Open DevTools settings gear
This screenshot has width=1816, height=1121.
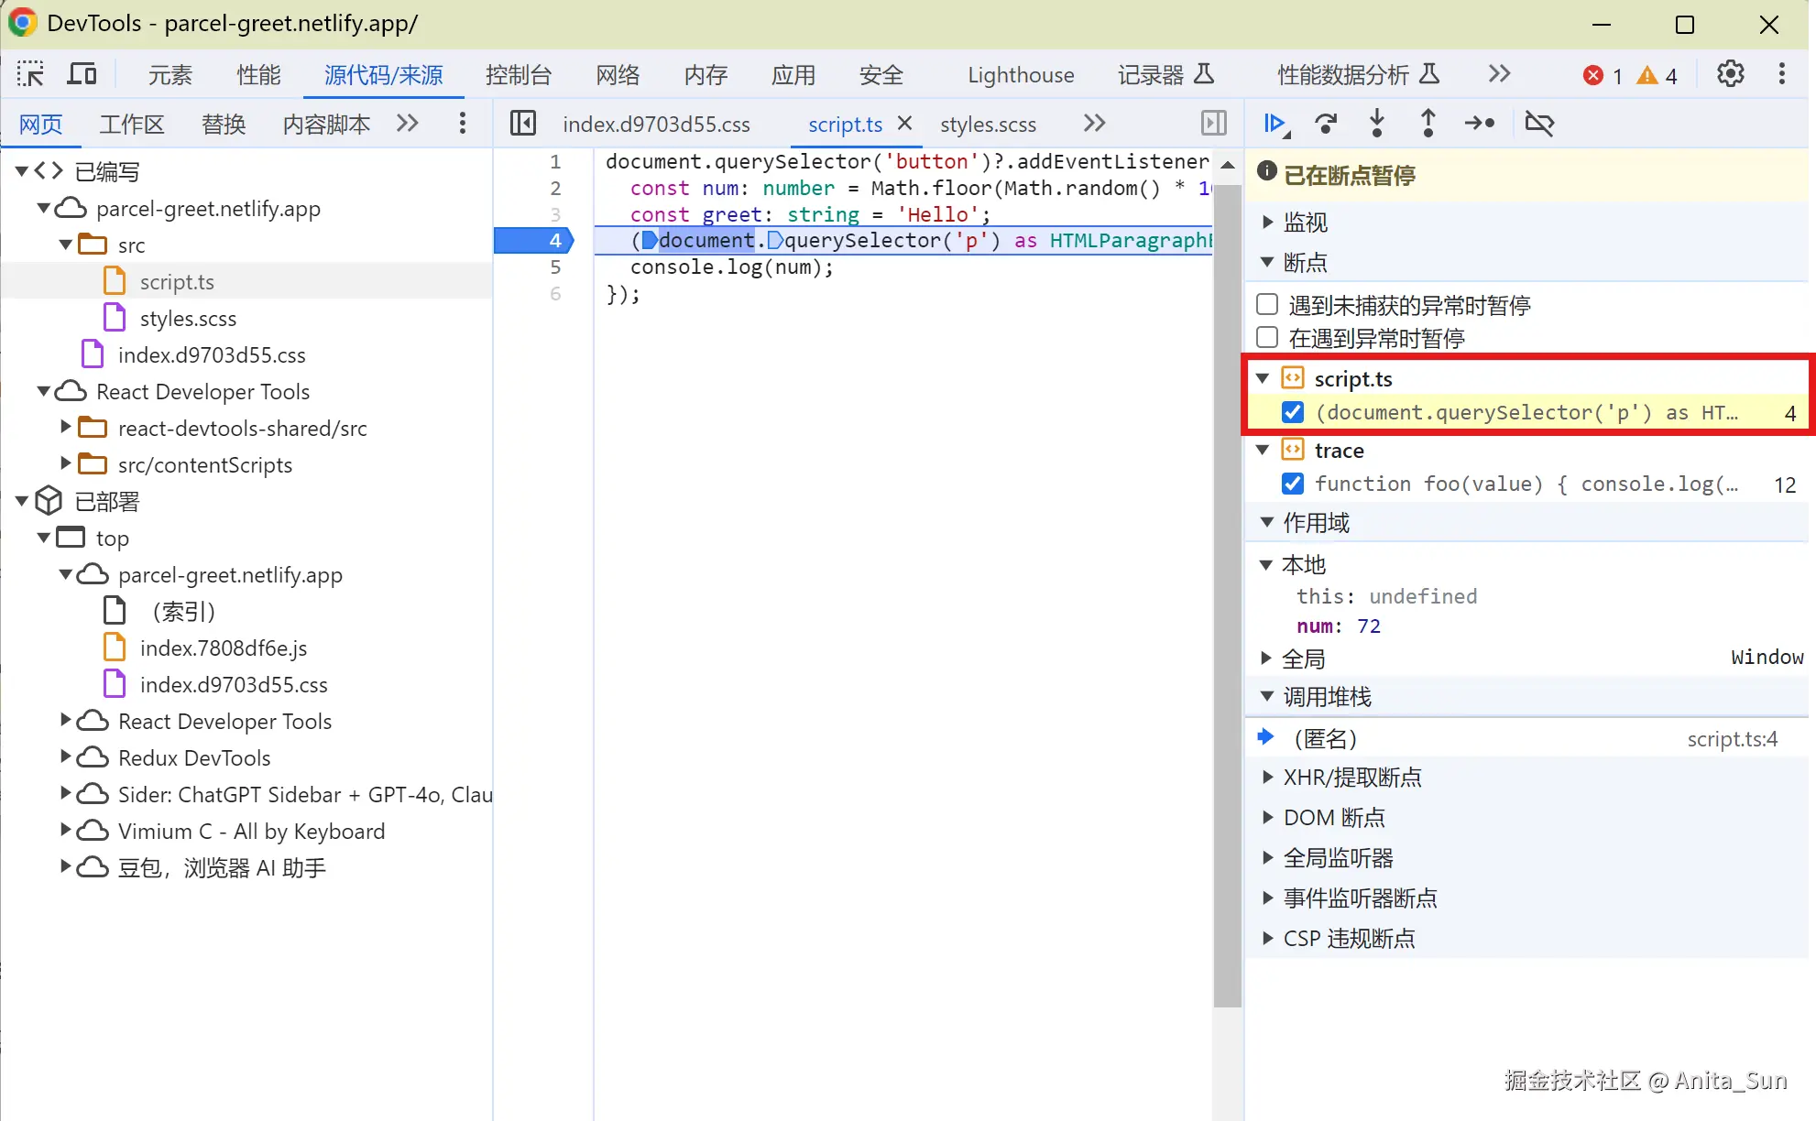click(1730, 74)
